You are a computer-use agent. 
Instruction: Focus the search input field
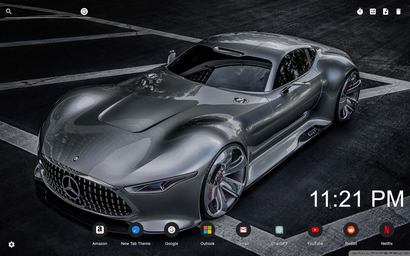click(x=46, y=12)
